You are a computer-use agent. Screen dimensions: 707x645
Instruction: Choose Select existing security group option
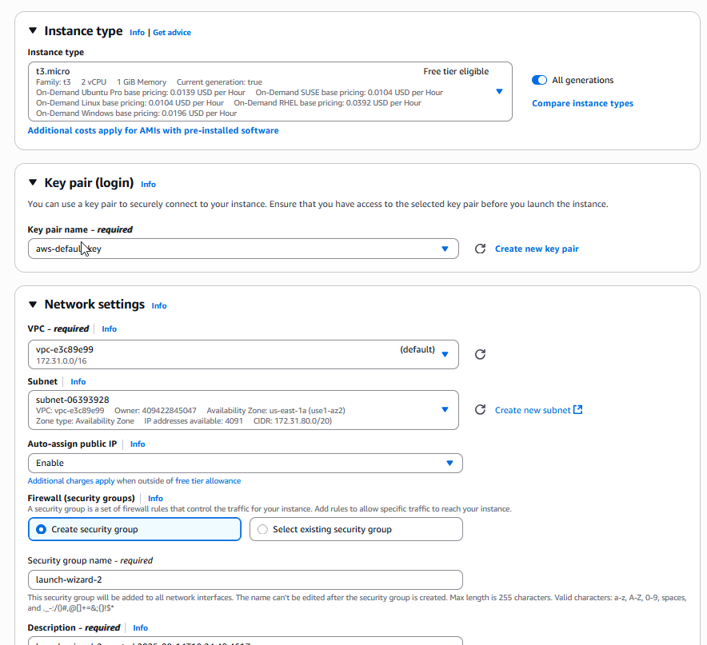click(356, 529)
